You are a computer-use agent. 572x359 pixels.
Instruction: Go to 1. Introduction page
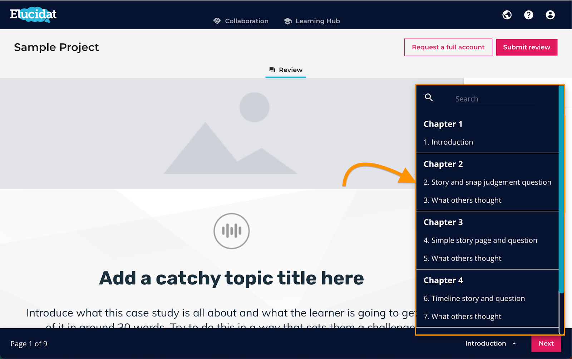pos(448,142)
